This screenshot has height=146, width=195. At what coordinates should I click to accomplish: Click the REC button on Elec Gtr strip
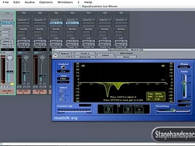point(27,87)
